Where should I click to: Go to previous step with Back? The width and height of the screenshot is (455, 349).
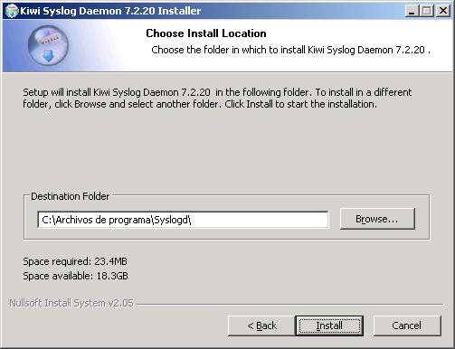tap(261, 325)
